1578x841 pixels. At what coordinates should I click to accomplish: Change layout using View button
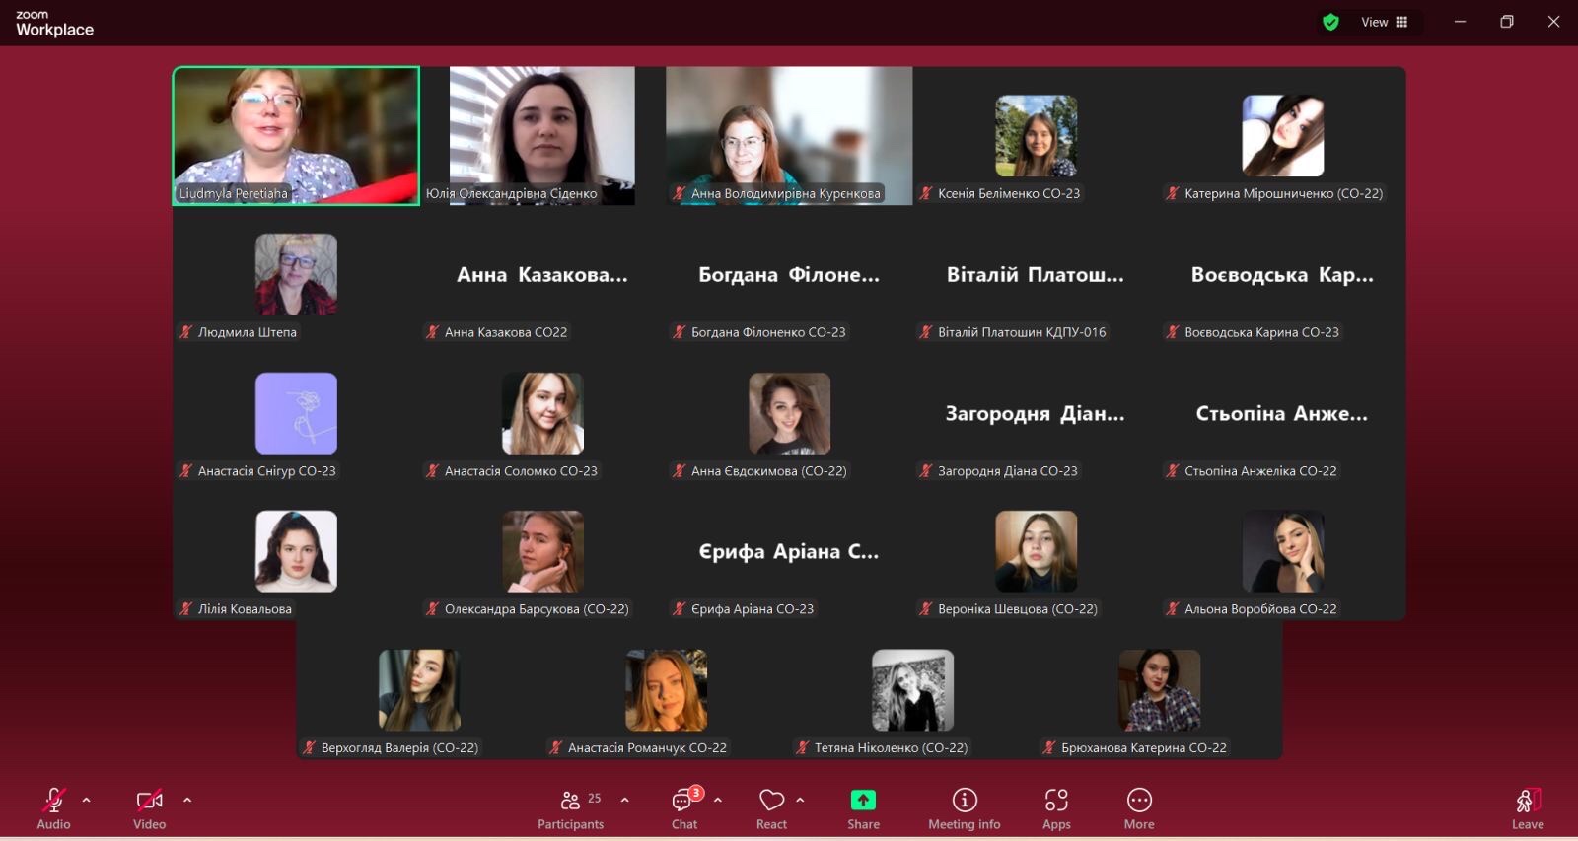(x=1384, y=22)
